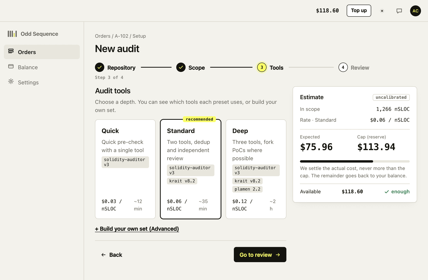428x280 pixels.
Task: Click the Odd Sequence brand name
Action: 39,34
